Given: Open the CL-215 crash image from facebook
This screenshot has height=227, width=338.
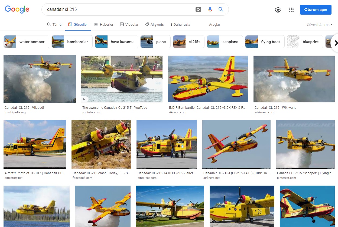Looking at the screenshot, I should pyautogui.click(x=101, y=144).
